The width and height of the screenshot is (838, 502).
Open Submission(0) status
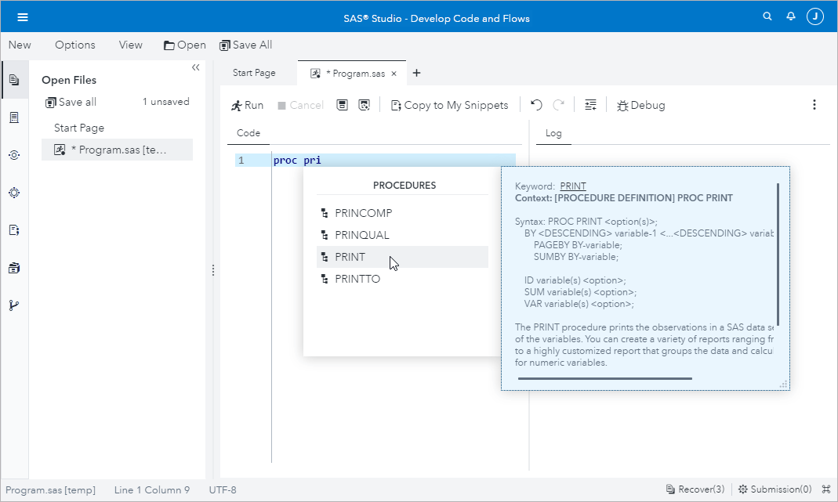point(775,489)
